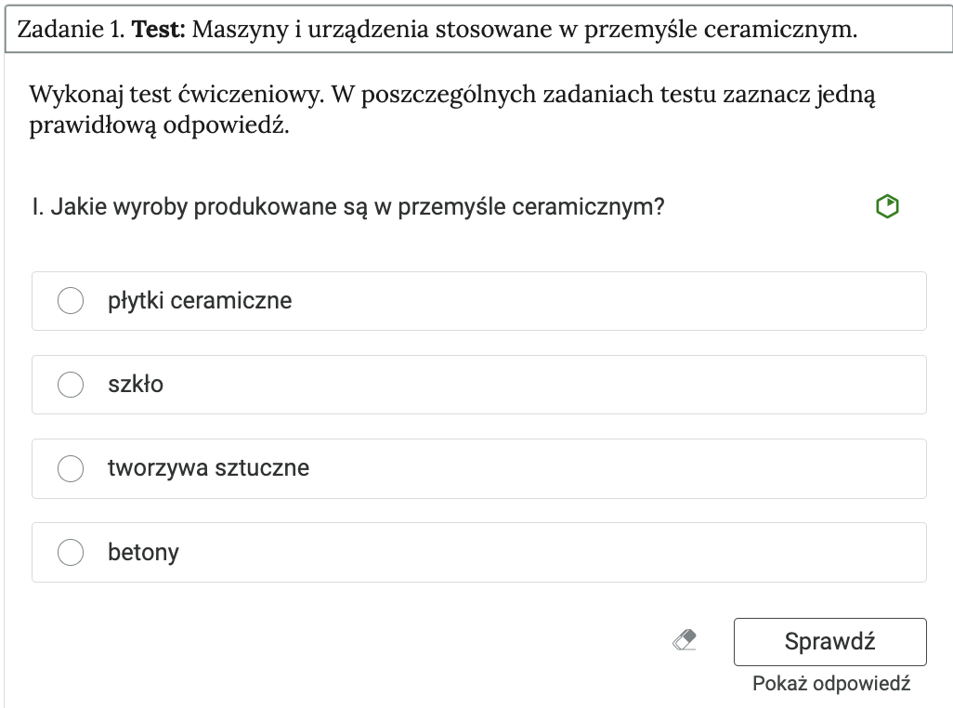Select the "szkło" radio button

[70, 384]
